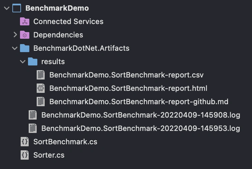252x169 pixels.
Task: Click the CSV report file icon
Action: tap(41, 75)
